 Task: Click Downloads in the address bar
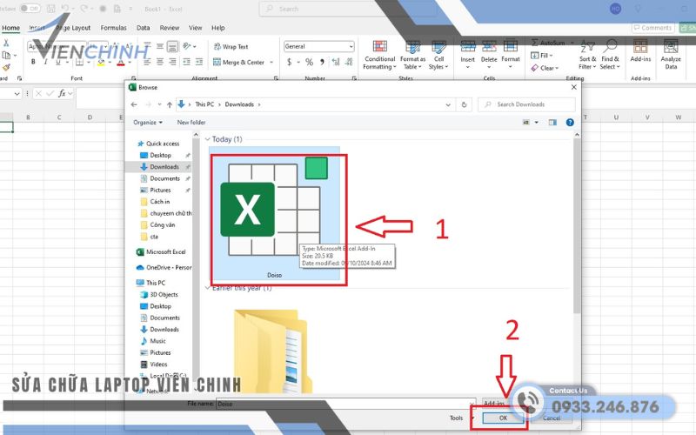(x=239, y=104)
